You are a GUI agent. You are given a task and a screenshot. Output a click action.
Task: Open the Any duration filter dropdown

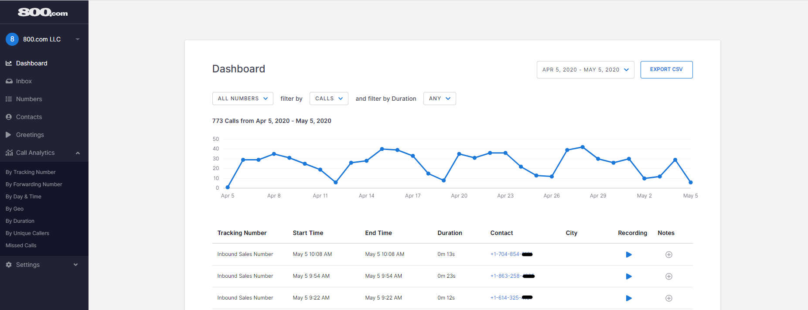[439, 99]
